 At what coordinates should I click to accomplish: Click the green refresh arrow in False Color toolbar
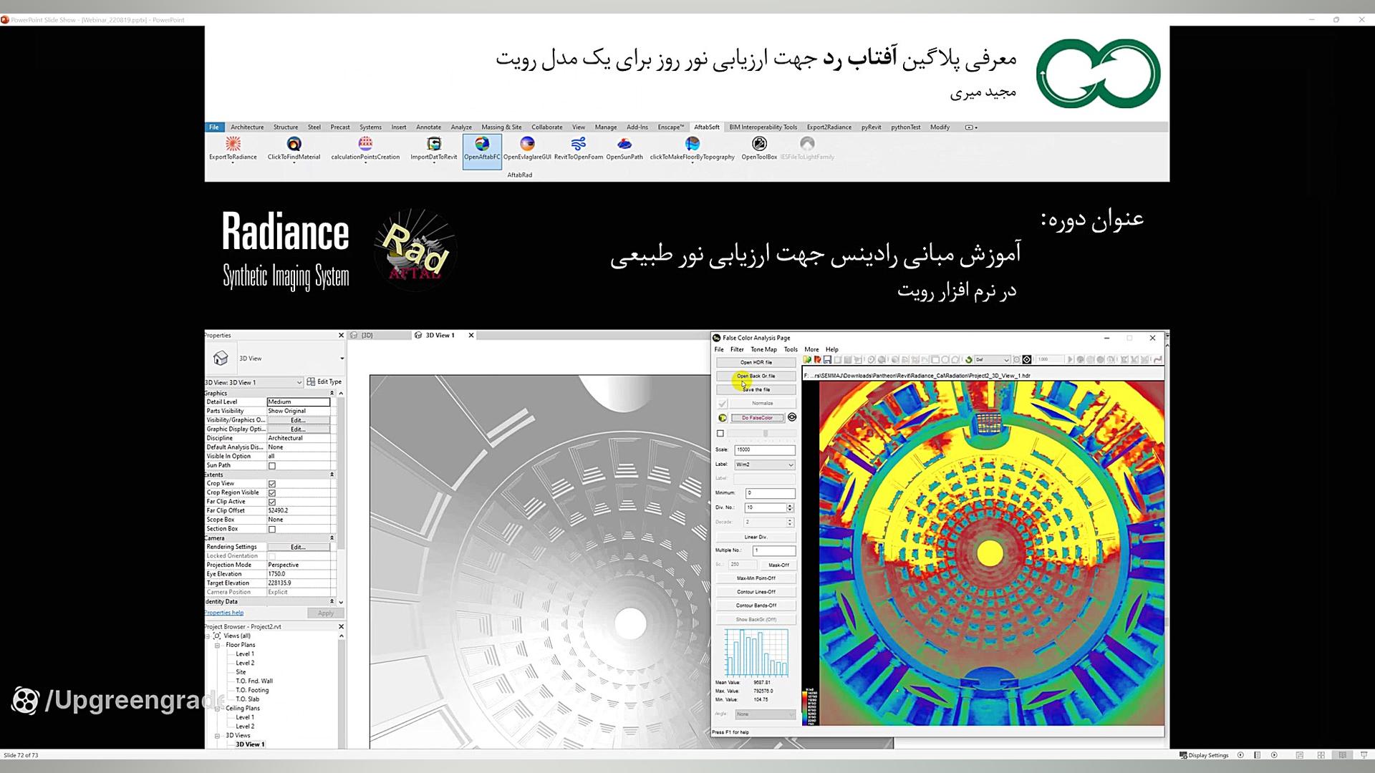[968, 359]
